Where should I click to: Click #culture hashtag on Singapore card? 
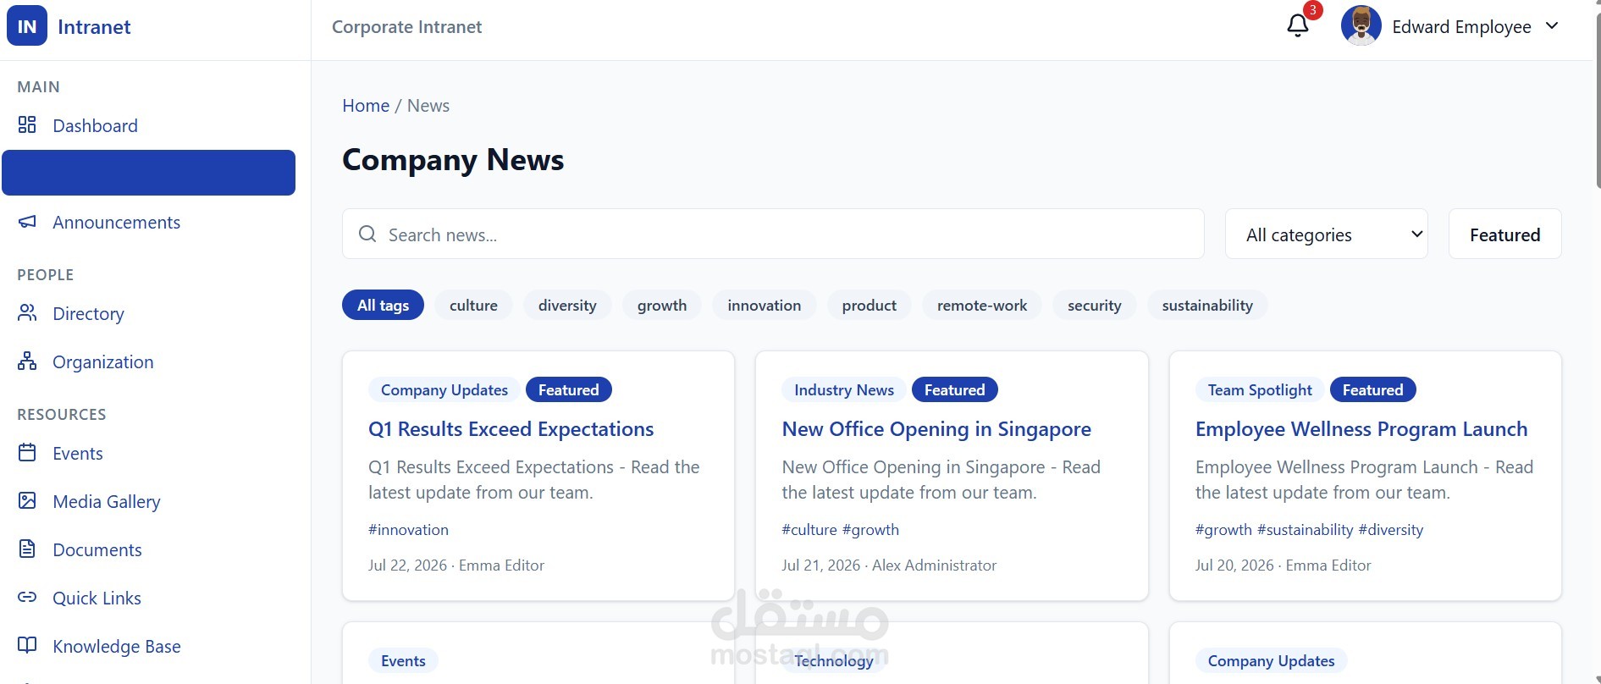pyautogui.click(x=809, y=530)
